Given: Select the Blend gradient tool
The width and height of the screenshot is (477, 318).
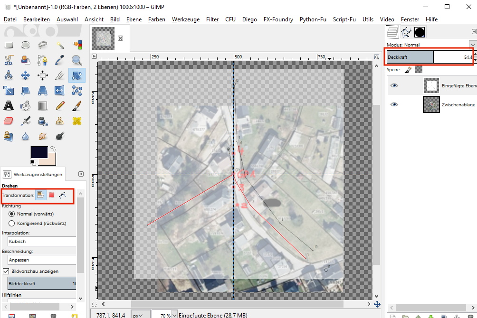Looking at the screenshot, I should [x=43, y=106].
